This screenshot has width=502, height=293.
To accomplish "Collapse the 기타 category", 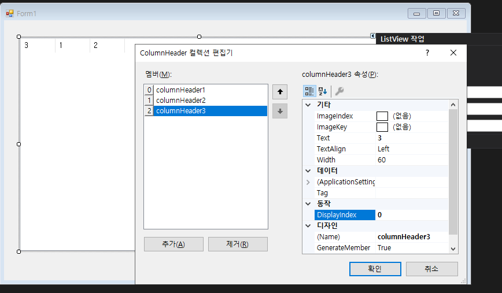I will [x=308, y=105].
